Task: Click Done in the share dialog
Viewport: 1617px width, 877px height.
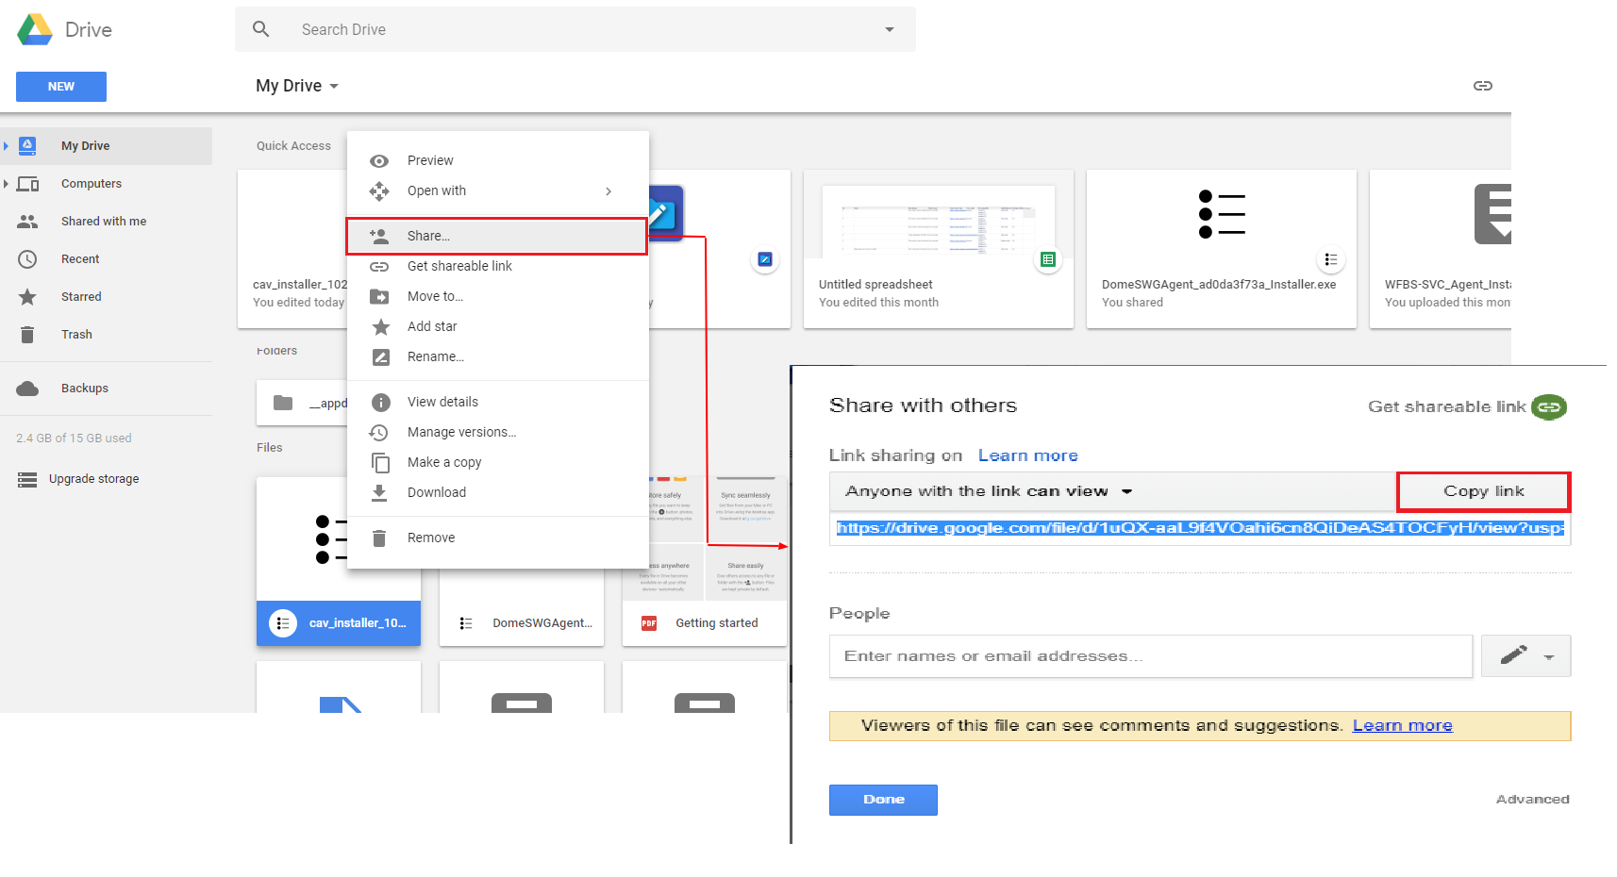Action: click(883, 799)
